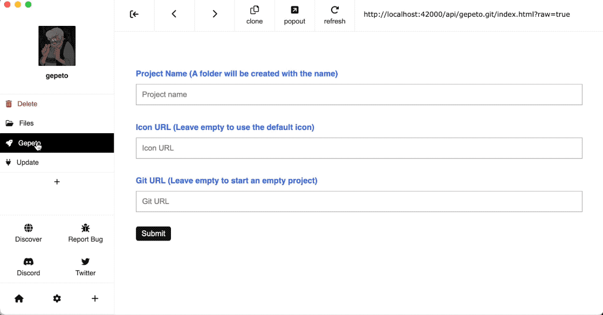Open the popout view
Image resolution: width=603 pixels, height=315 pixels.
coord(294,15)
